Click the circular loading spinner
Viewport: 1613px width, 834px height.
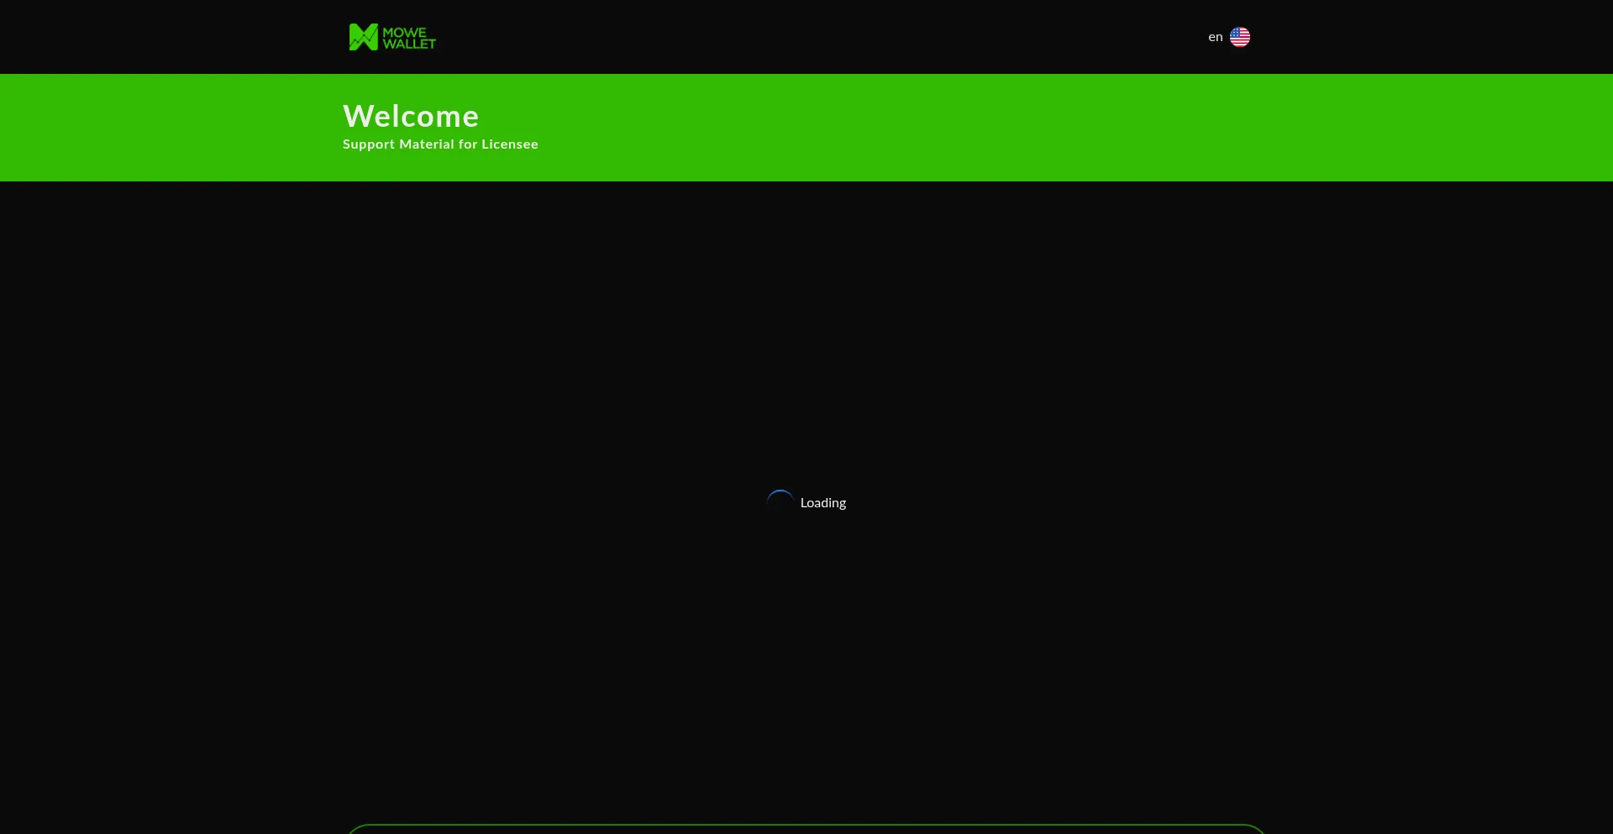pos(780,502)
